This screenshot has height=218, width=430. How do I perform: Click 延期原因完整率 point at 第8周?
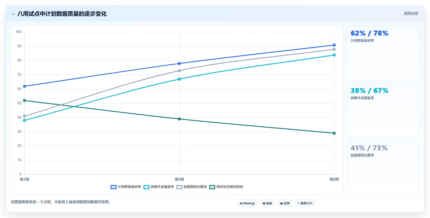[334, 49]
